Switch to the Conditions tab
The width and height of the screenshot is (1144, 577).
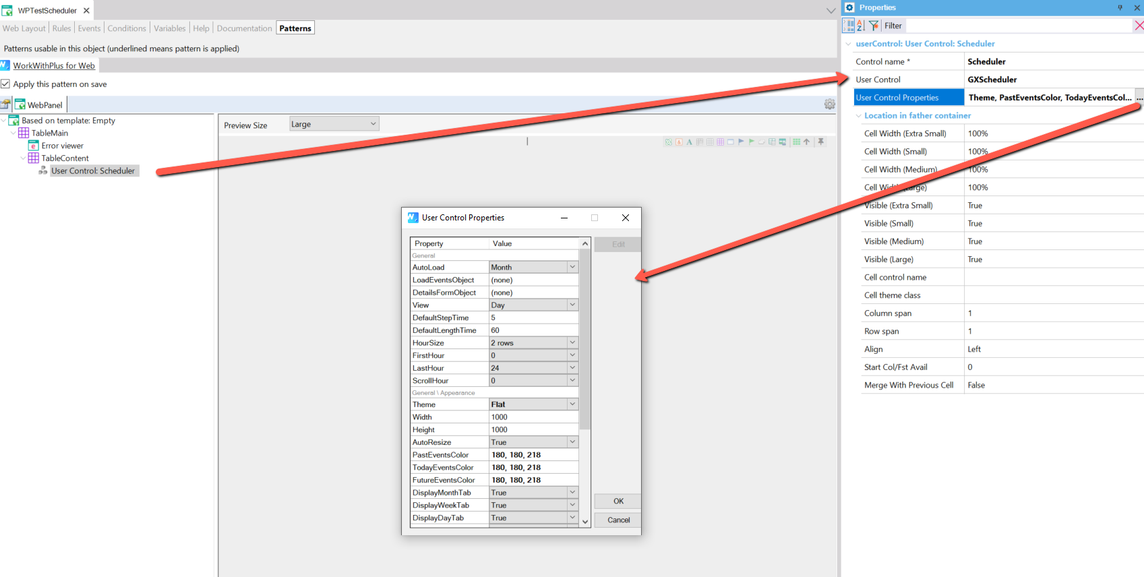[x=127, y=28]
